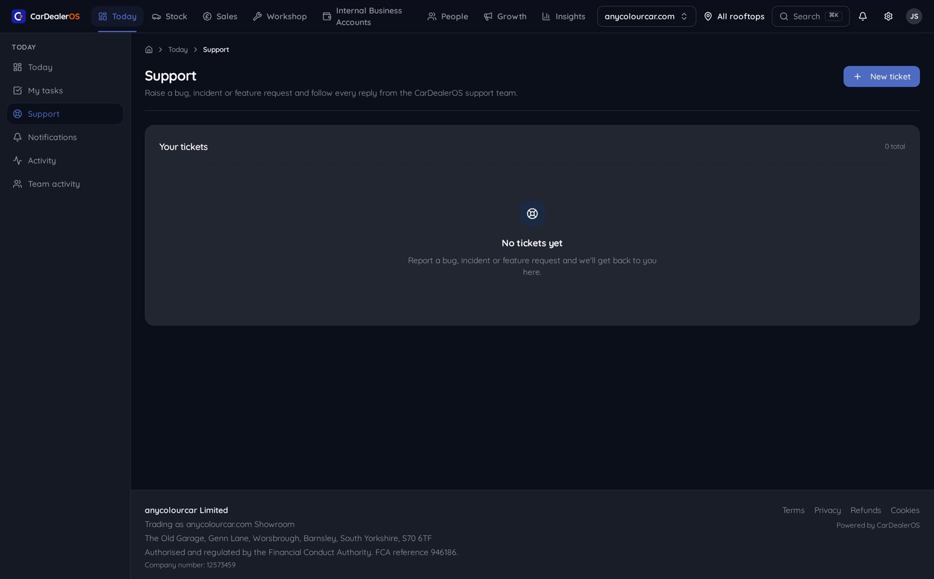Image resolution: width=934 pixels, height=579 pixels.
Task: Click 'anycolourcar Limited' in the footer
Action: coord(186,510)
